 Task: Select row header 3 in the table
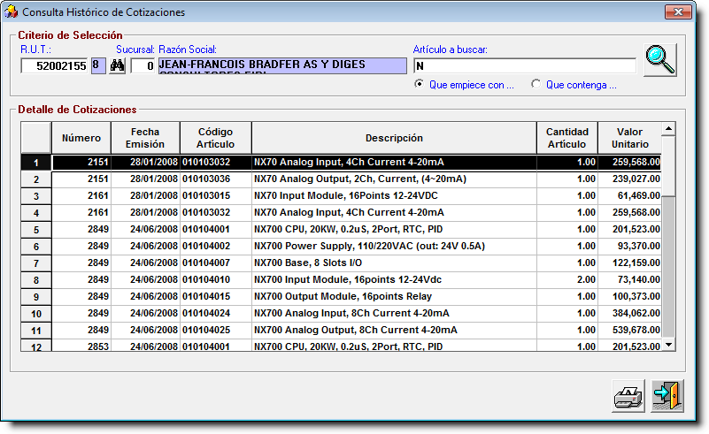point(36,196)
